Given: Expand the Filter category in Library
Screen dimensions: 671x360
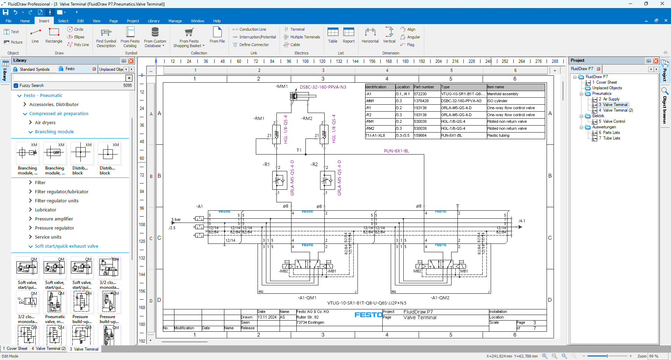Looking at the screenshot, I should pyautogui.click(x=31, y=182).
